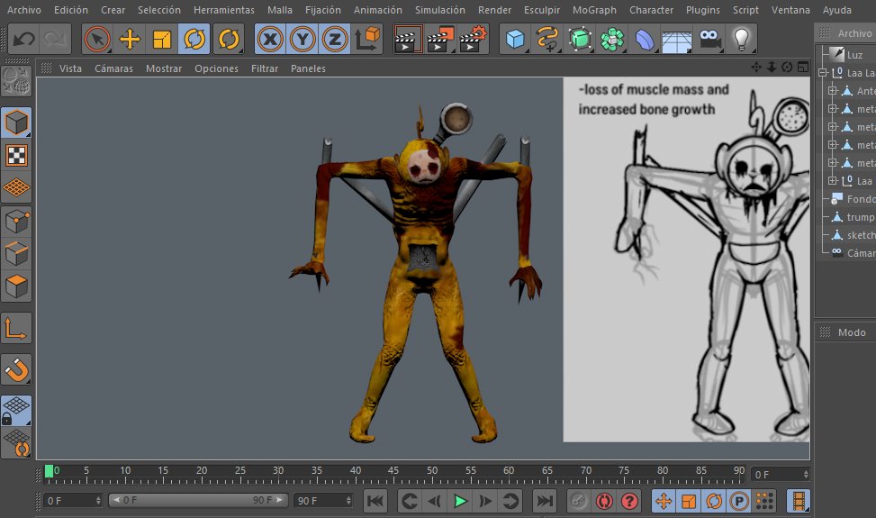
Task: Select the Move tool
Action: pos(130,39)
